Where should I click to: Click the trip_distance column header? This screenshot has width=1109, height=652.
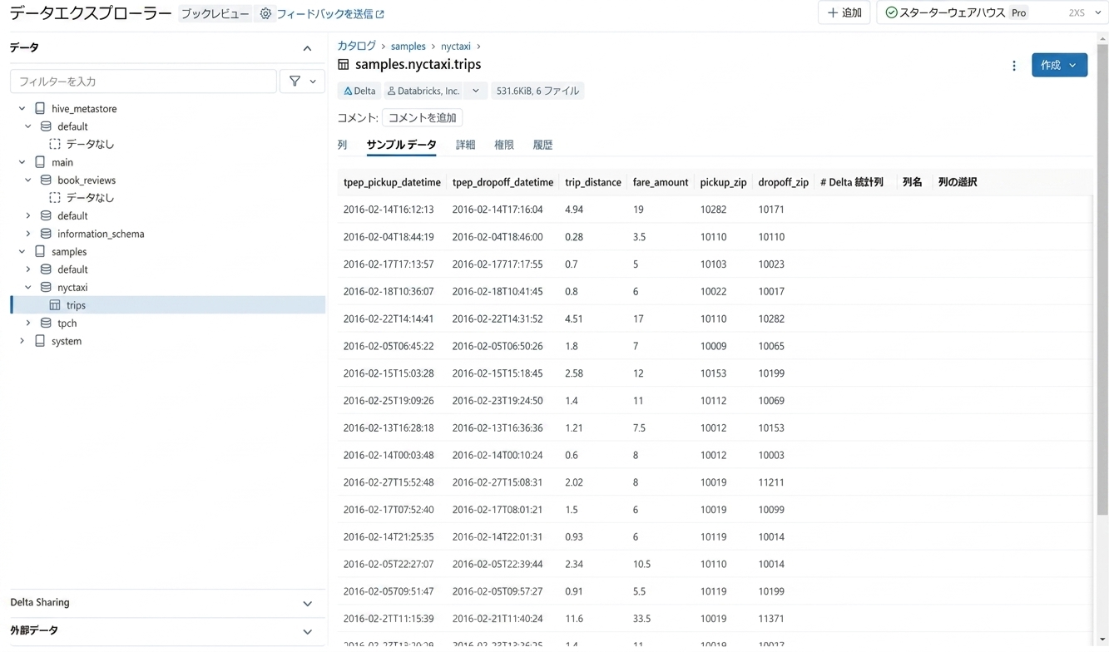click(x=592, y=182)
